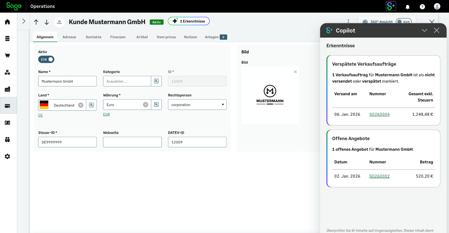
Task: Remove the Mustermann logo image
Action: (295, 72)
